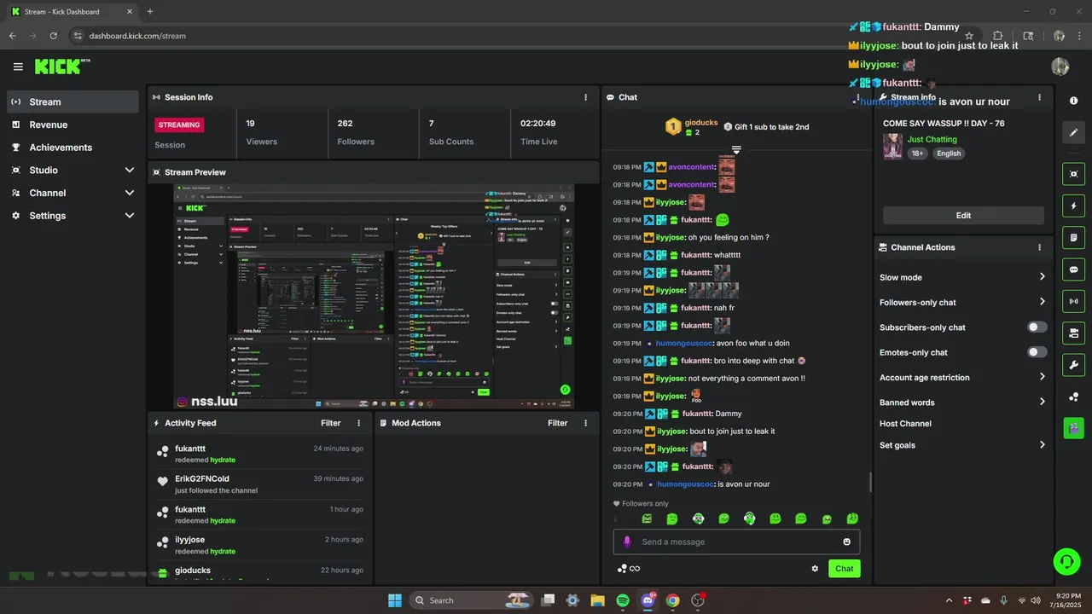The width and height of the screenshot is (1092, 614).
Task: Click the Stream Preview video thumbnail
Action: pyautogui.click(x=374, y=296)
